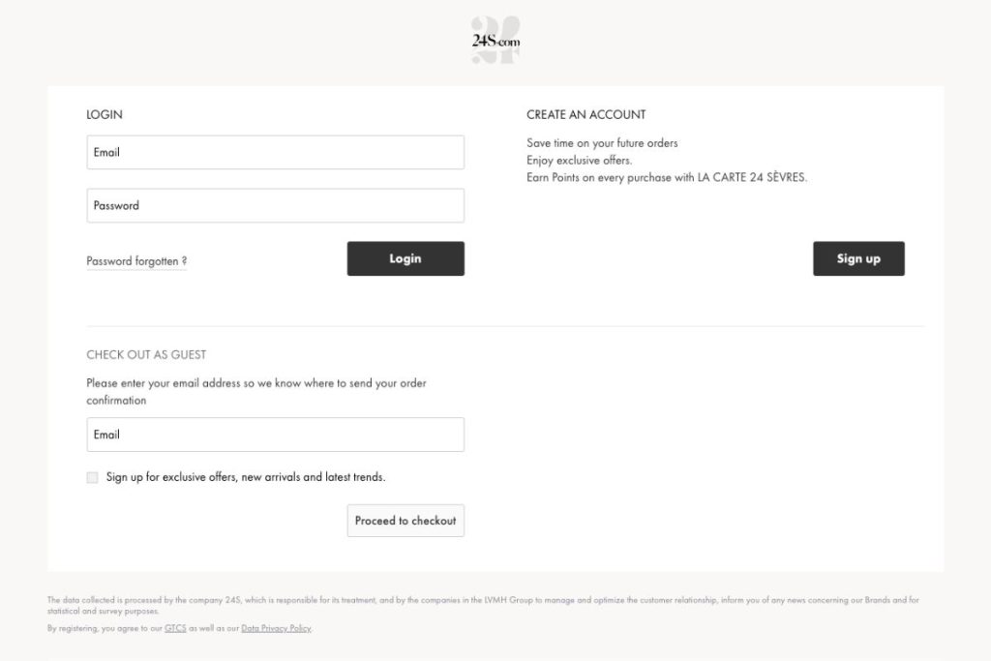
Task: Open the Password forgotten link
Action: (x=136, y=261)
